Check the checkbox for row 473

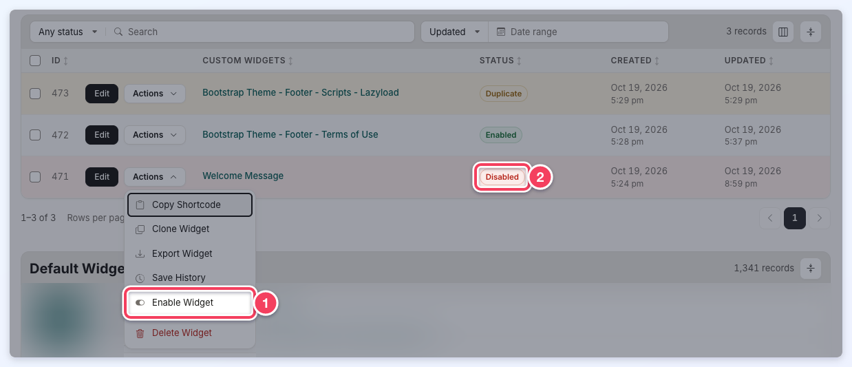(x=35, y=94)
